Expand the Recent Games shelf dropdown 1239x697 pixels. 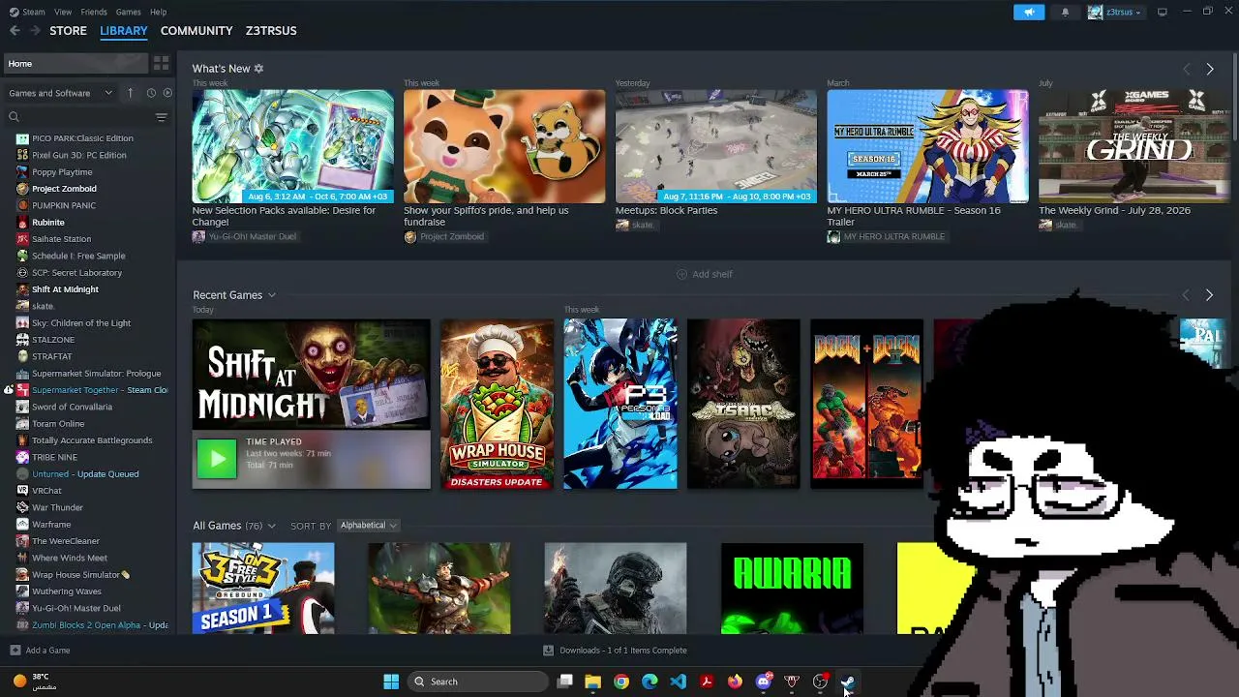pyautogui.click(x=271, y=295)
